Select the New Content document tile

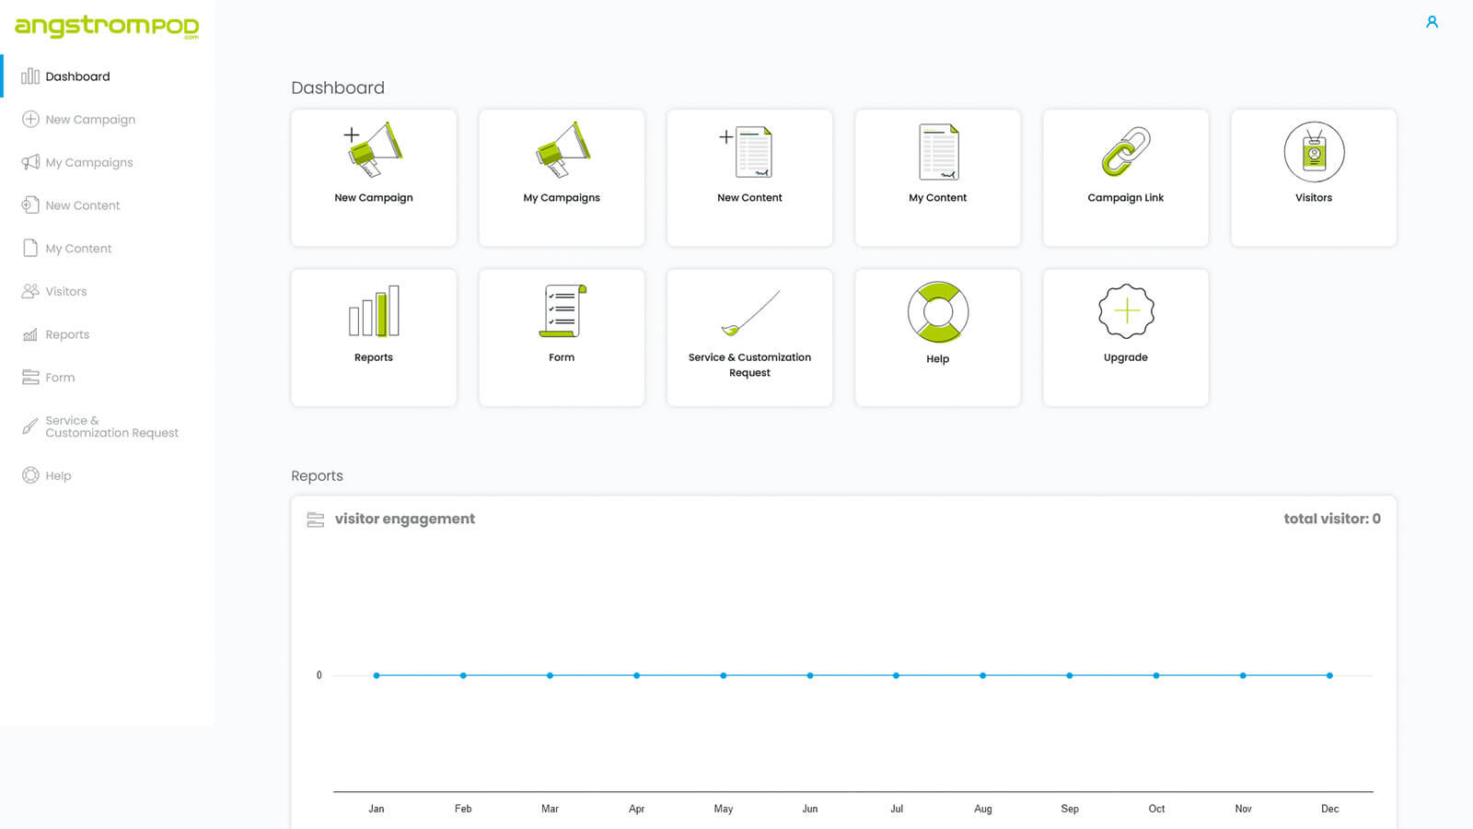[749, 177]
